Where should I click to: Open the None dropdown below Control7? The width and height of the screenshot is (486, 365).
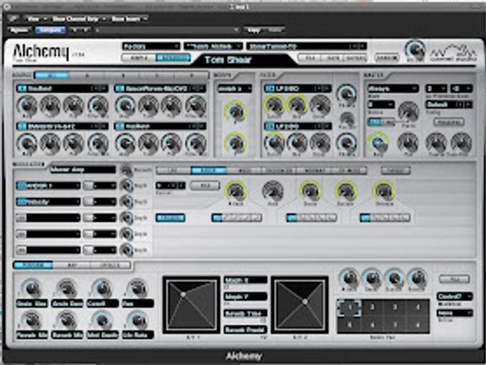455,314
